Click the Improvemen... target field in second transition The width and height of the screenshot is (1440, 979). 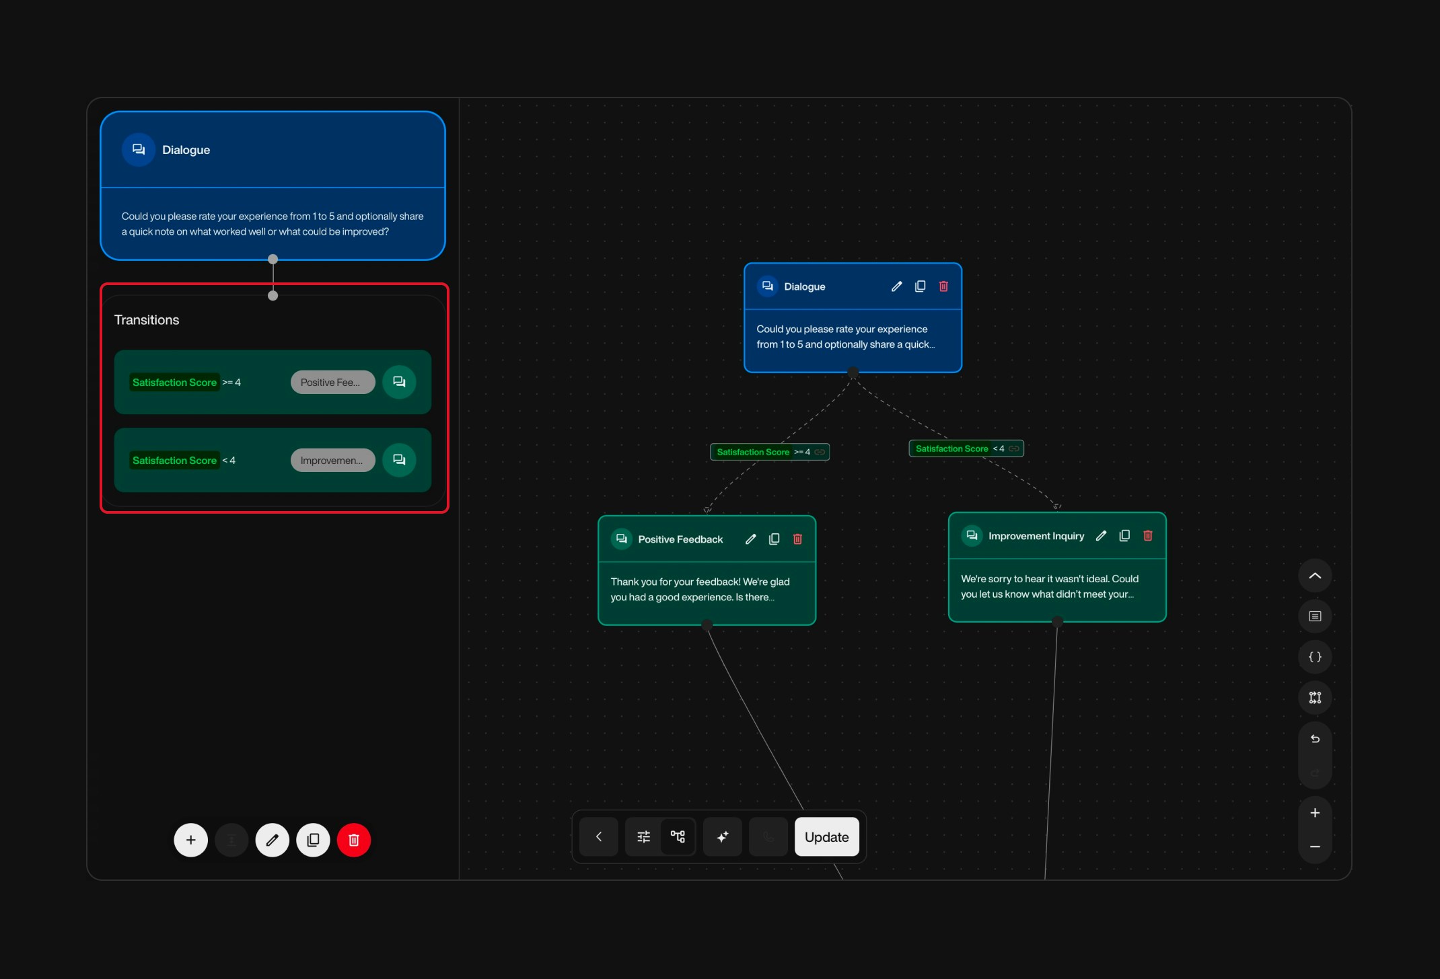(x=332, y=460)
